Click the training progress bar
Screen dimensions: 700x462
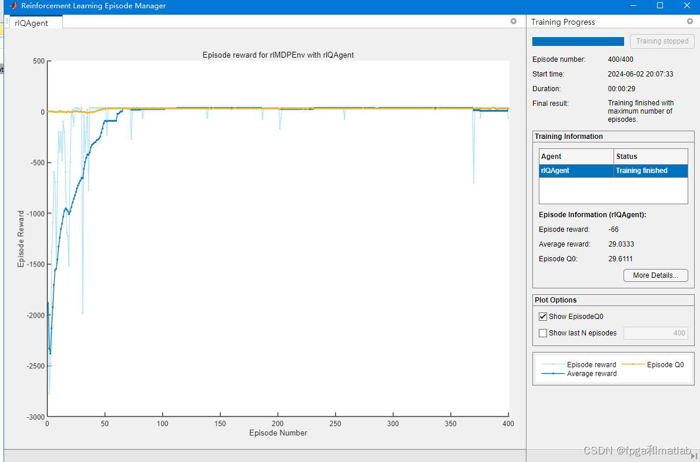[x=578, y=41]
